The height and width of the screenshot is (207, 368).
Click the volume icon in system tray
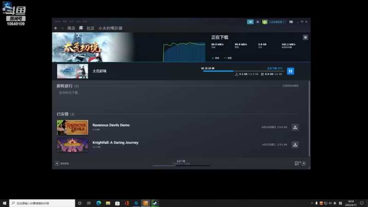pyautogui.click(x=330, y=203)
